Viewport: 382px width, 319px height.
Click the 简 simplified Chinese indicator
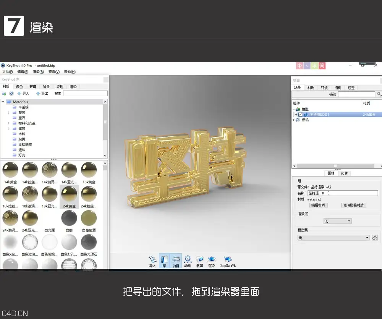[322, 66]
